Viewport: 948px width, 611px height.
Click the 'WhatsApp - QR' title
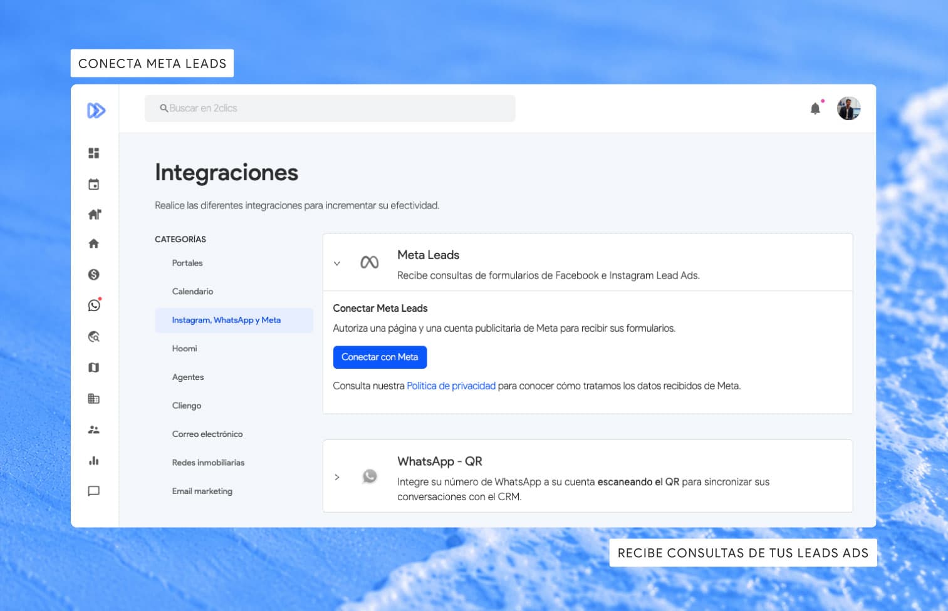(x=440, y=461)
